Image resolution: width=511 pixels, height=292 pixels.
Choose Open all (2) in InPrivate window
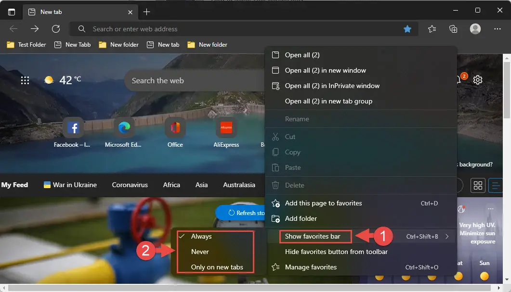pyautogui.click(x=332, y=86)
